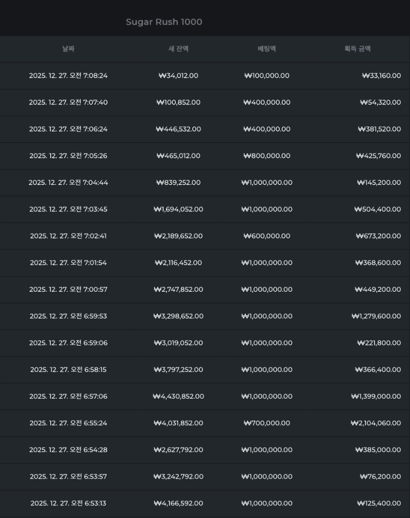Select the ₩600,000.00 bet amount cell
Viewport: 410px width, 518px height.
coord(266,236)
